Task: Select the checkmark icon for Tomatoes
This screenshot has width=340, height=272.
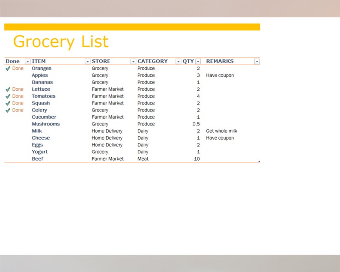Action: tap(8, 96)
